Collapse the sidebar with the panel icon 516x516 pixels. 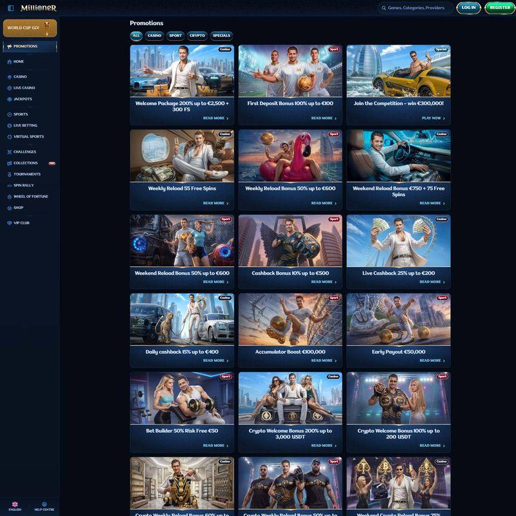click(x=11, y=8)
